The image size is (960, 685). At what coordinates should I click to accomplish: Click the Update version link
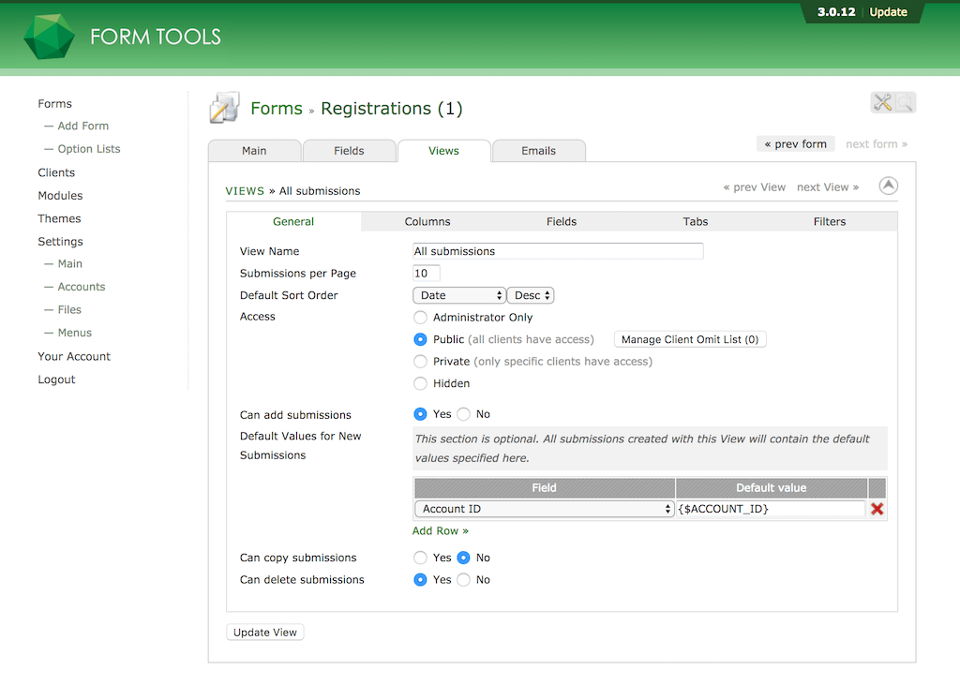(889, 11)
